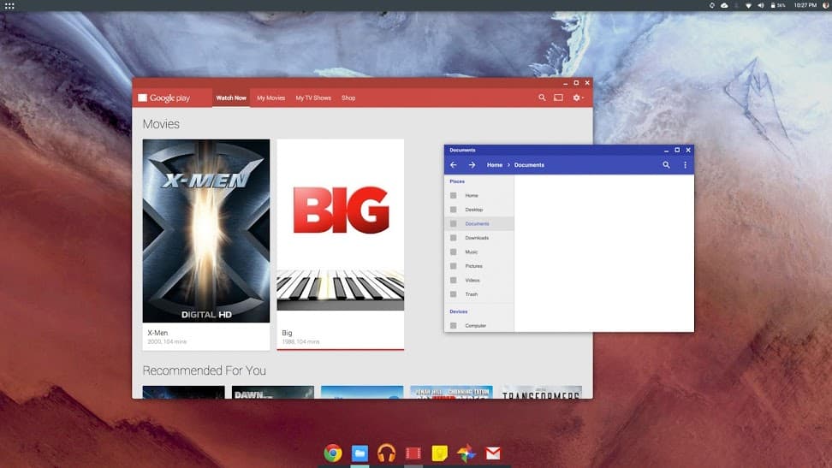Viewport: 832px width, 468px height.
Task: Select Computer under Devices
Action: [x=479, y=325]
